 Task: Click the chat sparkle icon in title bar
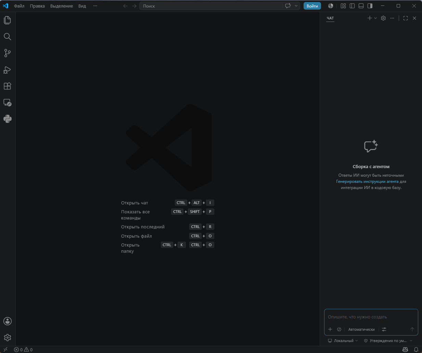point(288,6)
